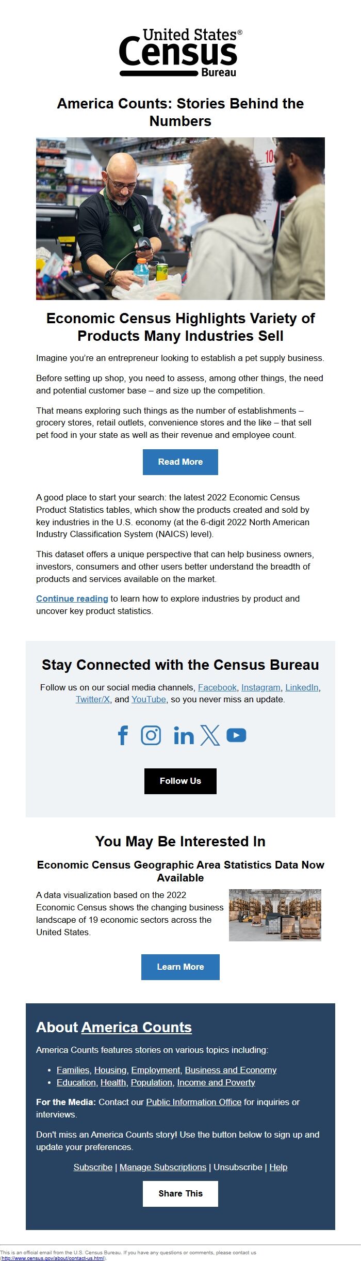Click the United States Census Bureau logo

pyautogui.click(x=180, y=52)
